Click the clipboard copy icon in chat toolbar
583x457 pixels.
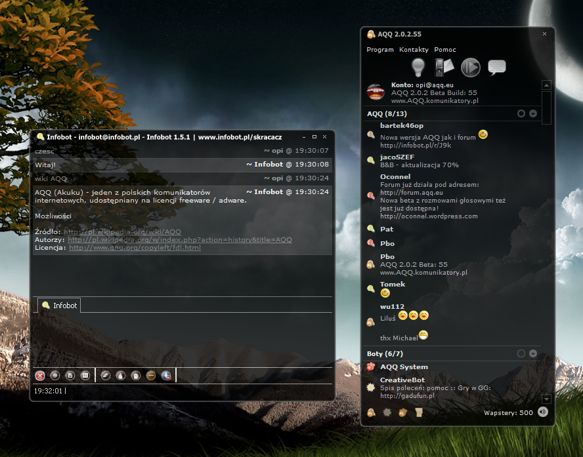(x=136, y=376)
